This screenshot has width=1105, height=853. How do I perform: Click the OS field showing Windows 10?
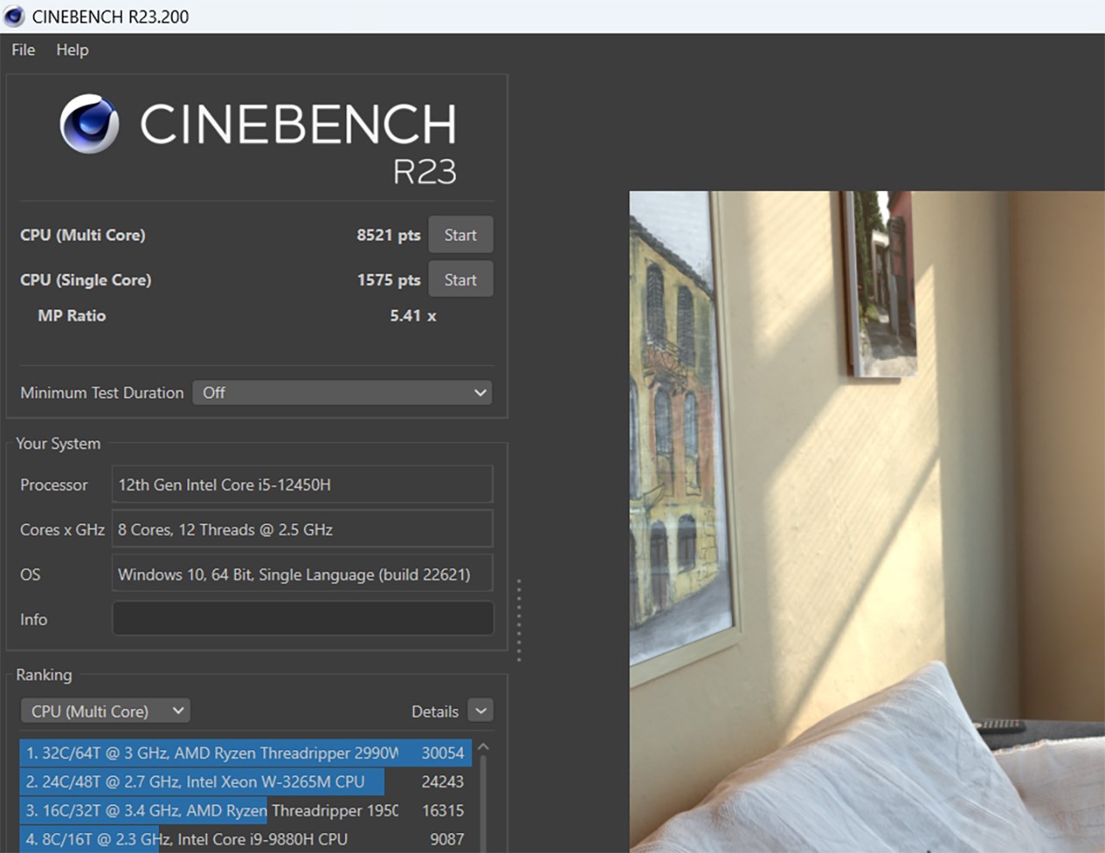(x=302, y=573)
